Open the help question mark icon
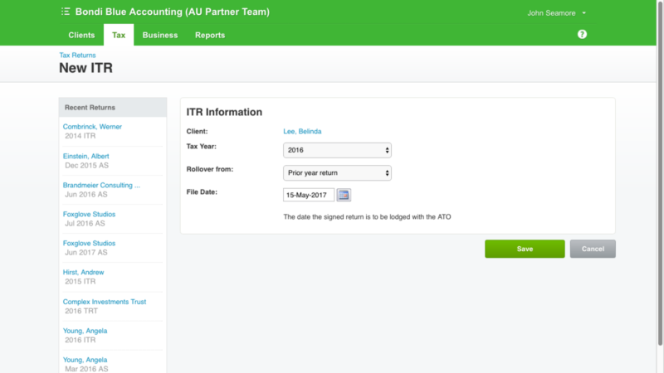Image resolution: width=664 pixels, height=373 pixels. tap(582, 35)
